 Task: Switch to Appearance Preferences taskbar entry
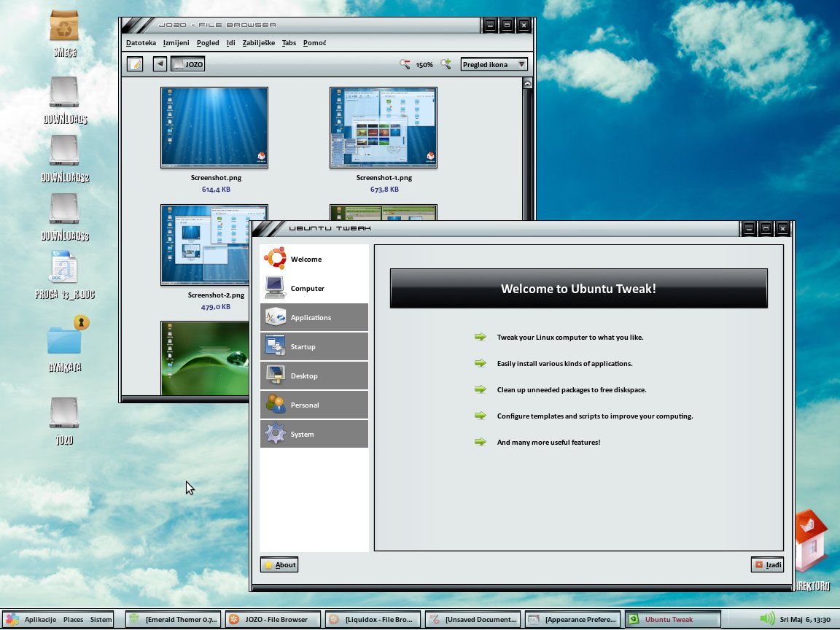pos(572,619)
